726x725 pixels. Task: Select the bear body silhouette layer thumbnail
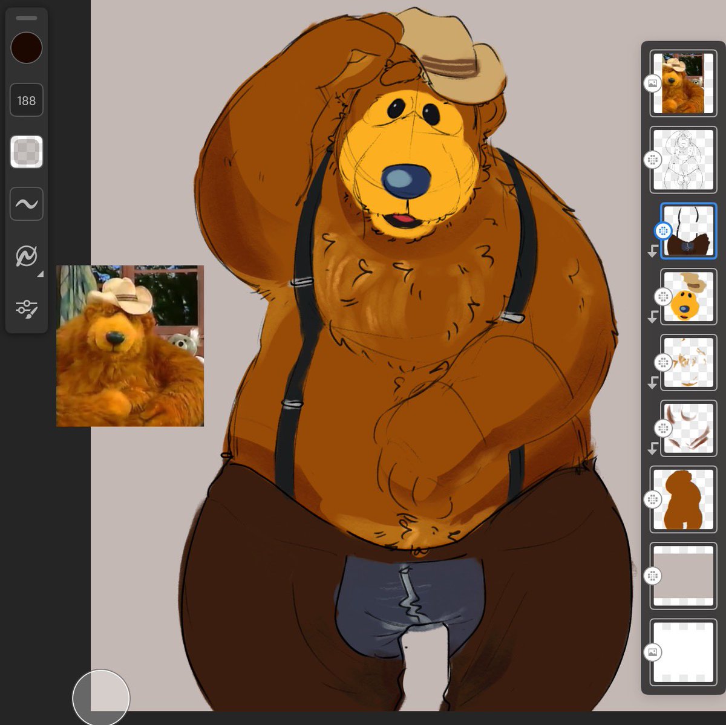click(x=684, y=498)
